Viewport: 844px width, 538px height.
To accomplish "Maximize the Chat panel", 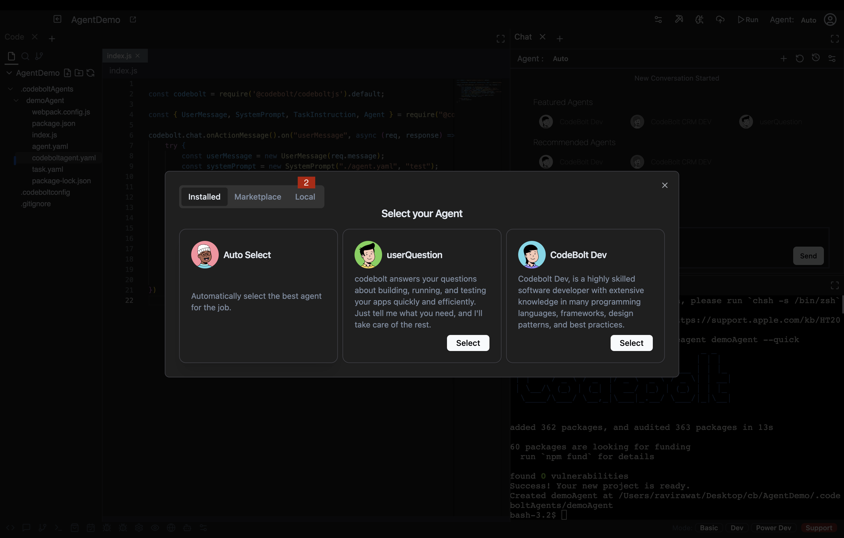I will coord(835,38).
